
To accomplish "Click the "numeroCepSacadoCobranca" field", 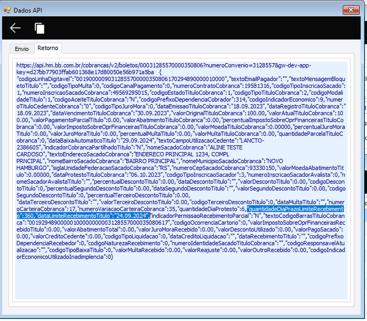I will (208, 168).
